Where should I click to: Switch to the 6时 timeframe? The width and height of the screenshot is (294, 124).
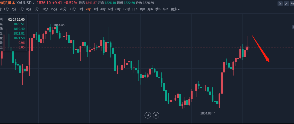click(x=110, y=9)
